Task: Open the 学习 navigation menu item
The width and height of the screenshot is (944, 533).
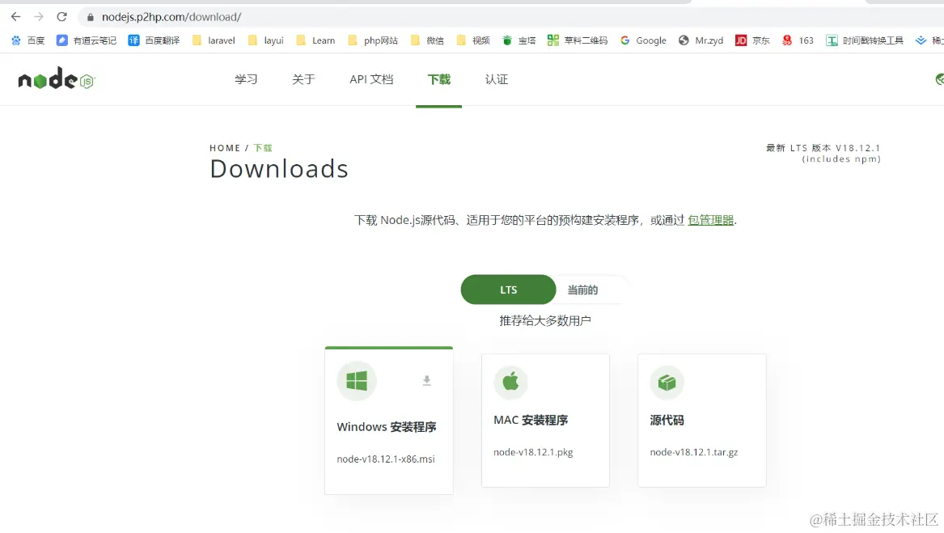Action: pos(246,79)
